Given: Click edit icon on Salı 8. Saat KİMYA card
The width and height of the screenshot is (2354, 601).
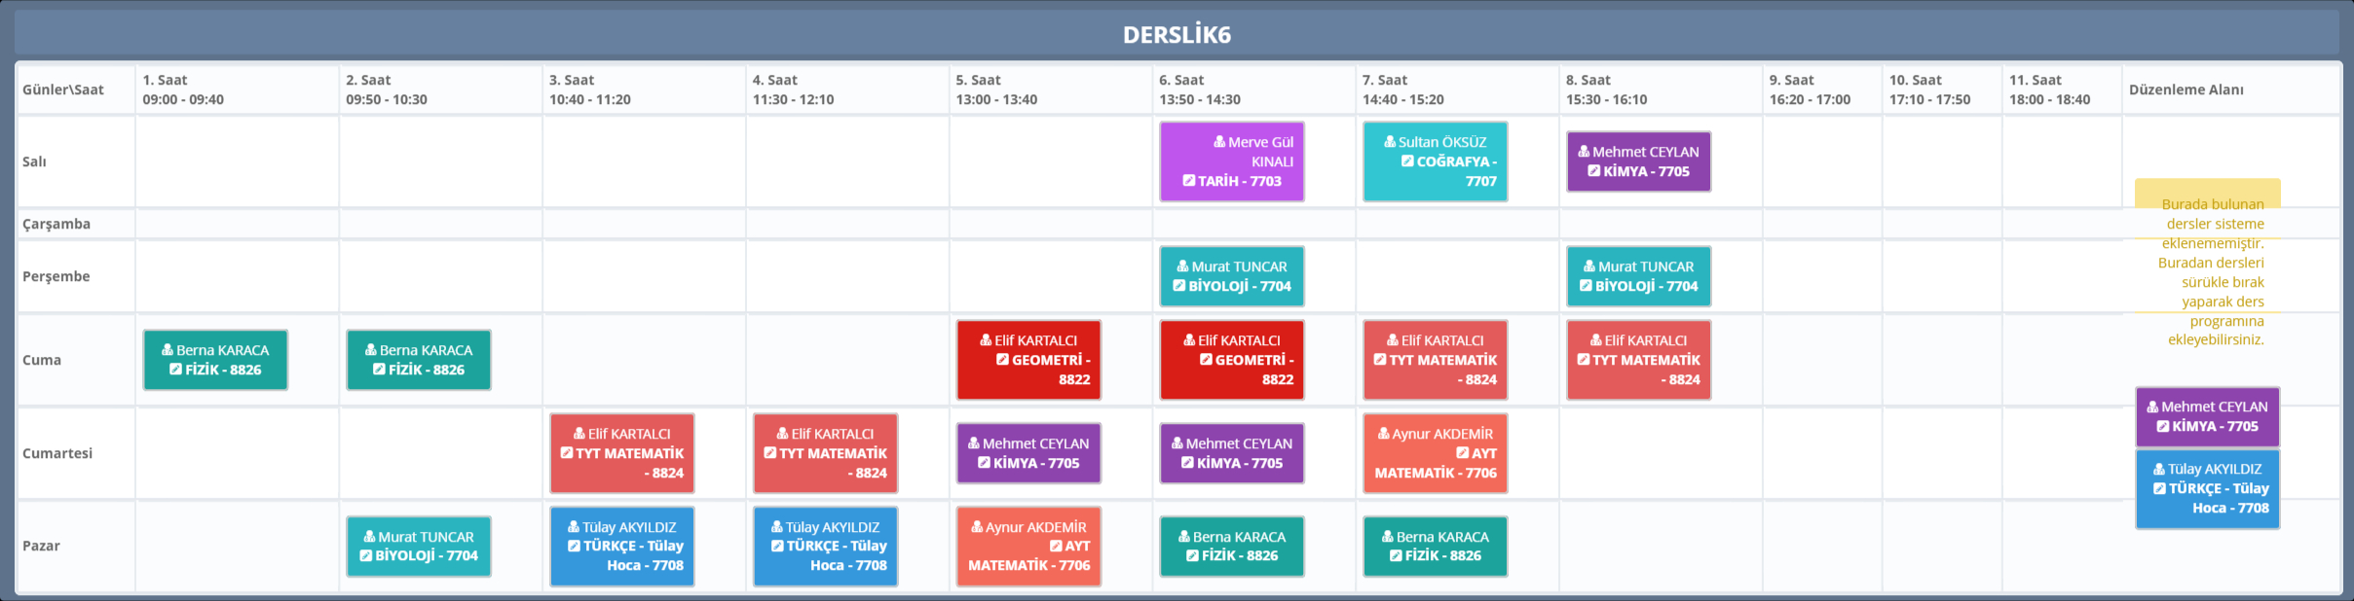Looking at the screenshot, I should (1594, 171).
